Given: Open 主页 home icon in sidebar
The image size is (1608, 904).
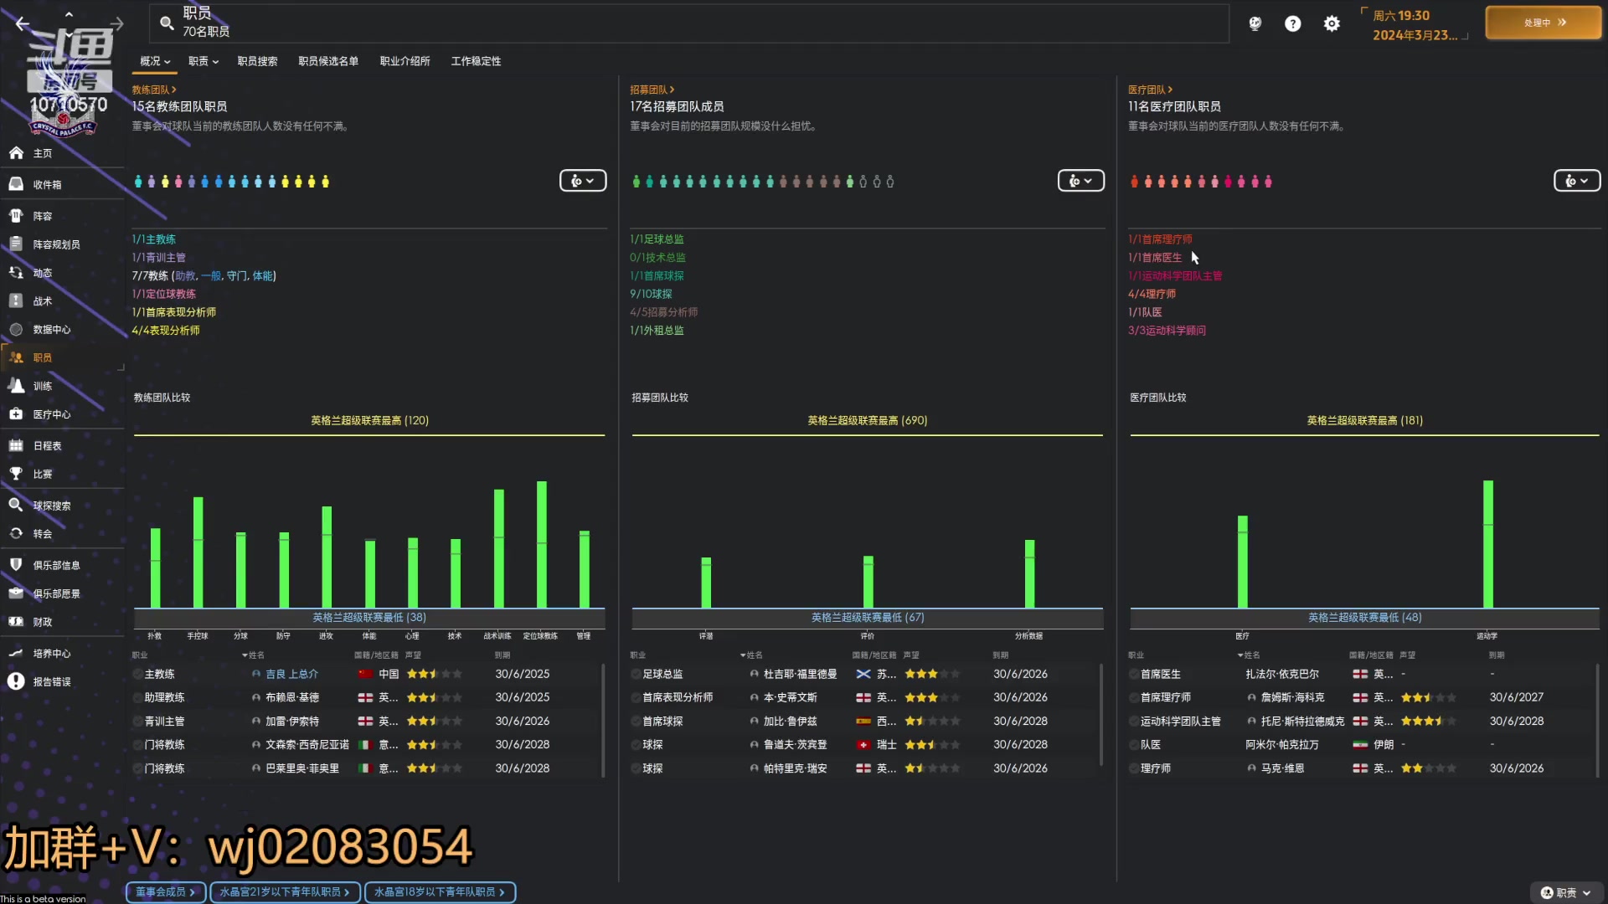Looking at the screenshot, I should pos(16,153).
